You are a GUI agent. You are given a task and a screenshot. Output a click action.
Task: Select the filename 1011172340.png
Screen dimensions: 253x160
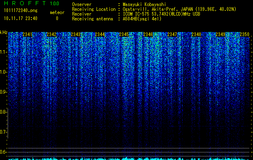coord(21,11)
